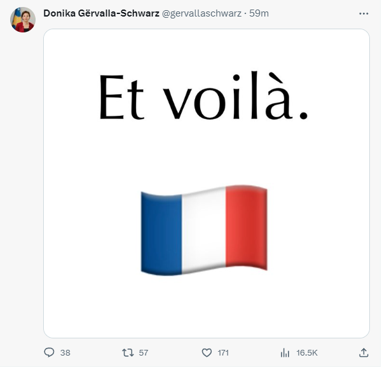
Task: Click the French flag emoji in the image
Action: click(x=203, y=232)
